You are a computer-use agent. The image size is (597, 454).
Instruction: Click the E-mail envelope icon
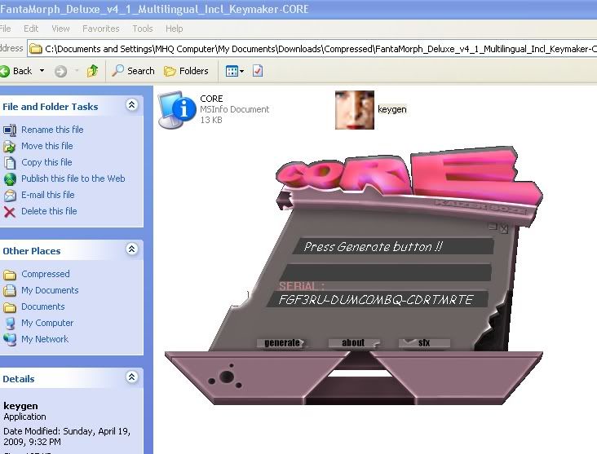pyautogui.click(x=10, y=196)
